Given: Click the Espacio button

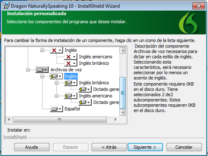Looking at the screenshot, I should click(x=71, y=147).
